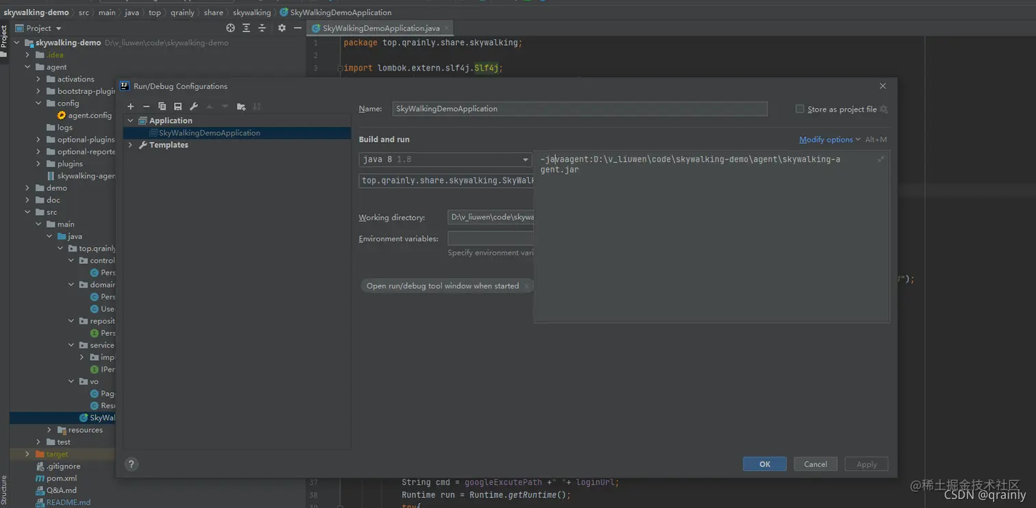Click the Cancel button
The height and width of the screenshot is (508, 1036).
[x=815, y=464]
